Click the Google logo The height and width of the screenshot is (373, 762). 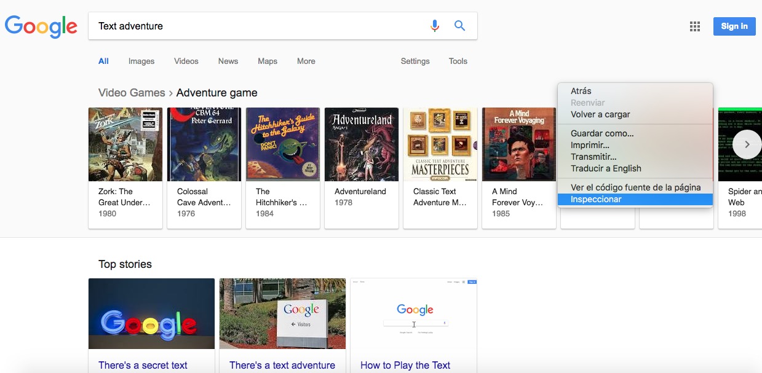[x=41, y=26]
